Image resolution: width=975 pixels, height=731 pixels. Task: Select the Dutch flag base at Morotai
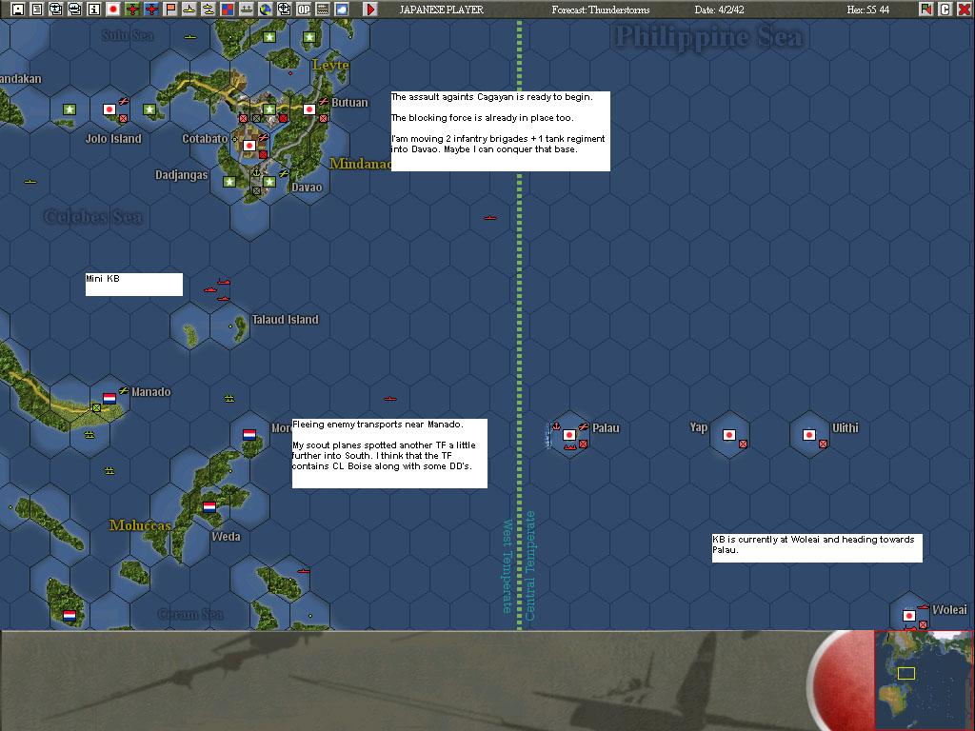click(249, 434)
